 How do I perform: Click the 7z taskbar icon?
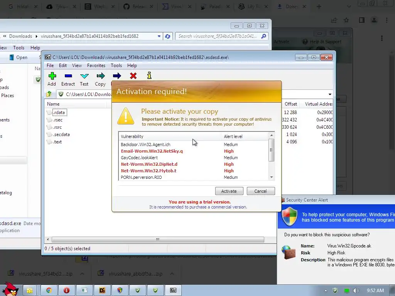click(x=173, y=290)
